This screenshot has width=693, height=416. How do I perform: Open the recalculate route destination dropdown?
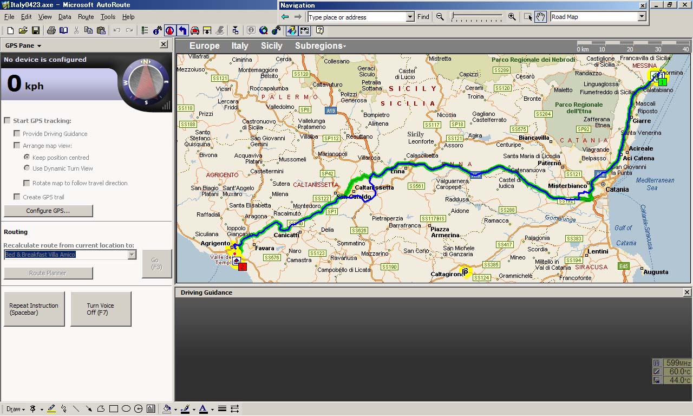point(132,255)
